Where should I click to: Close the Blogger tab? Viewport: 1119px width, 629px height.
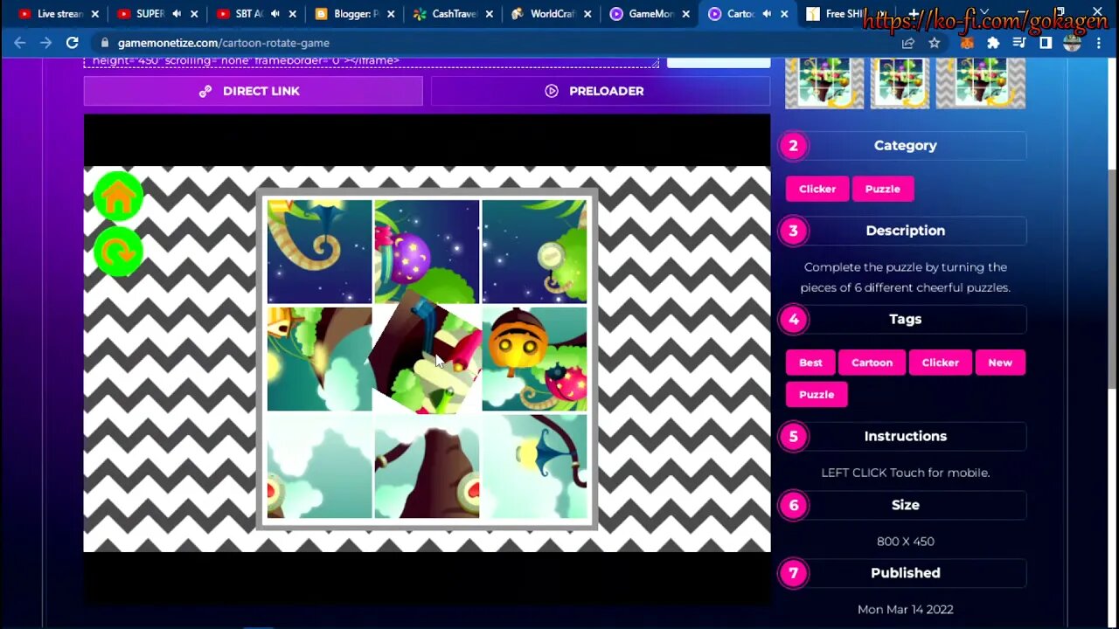(390, 14)
